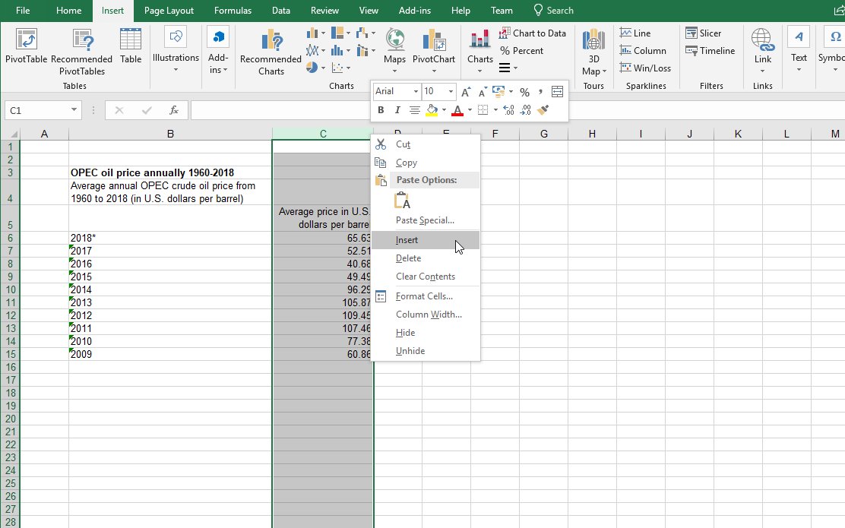845x528 pixels.
Task: Open Recommended PivotTables
Action: 82,52
